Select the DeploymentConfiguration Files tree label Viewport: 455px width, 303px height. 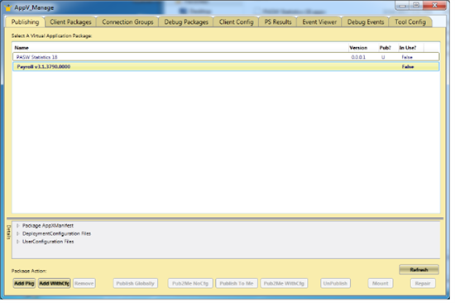(56, 233)
